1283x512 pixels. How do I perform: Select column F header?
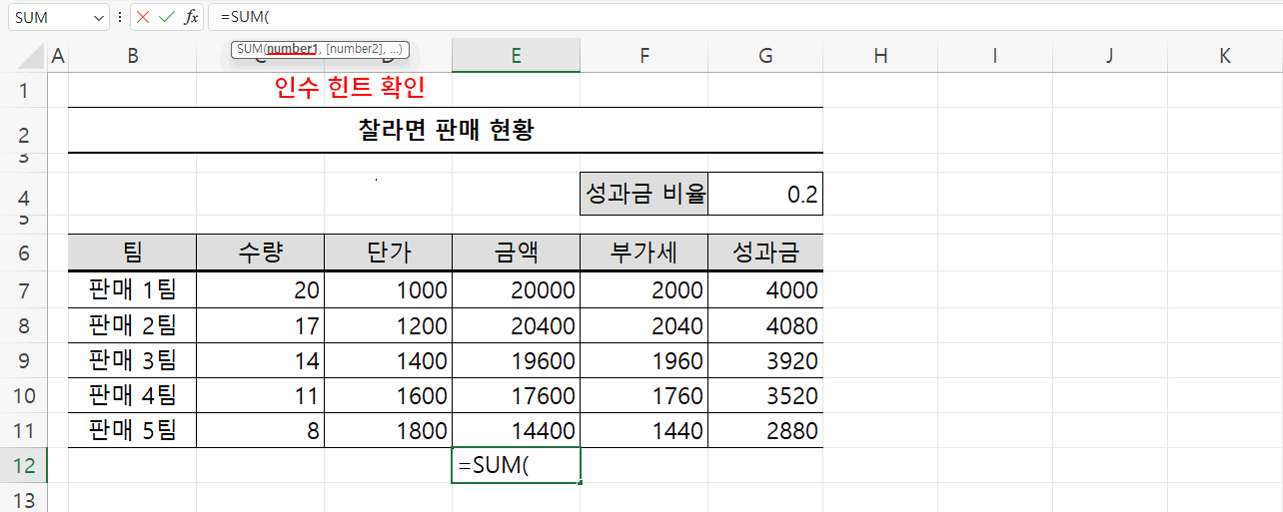point(643,56)
